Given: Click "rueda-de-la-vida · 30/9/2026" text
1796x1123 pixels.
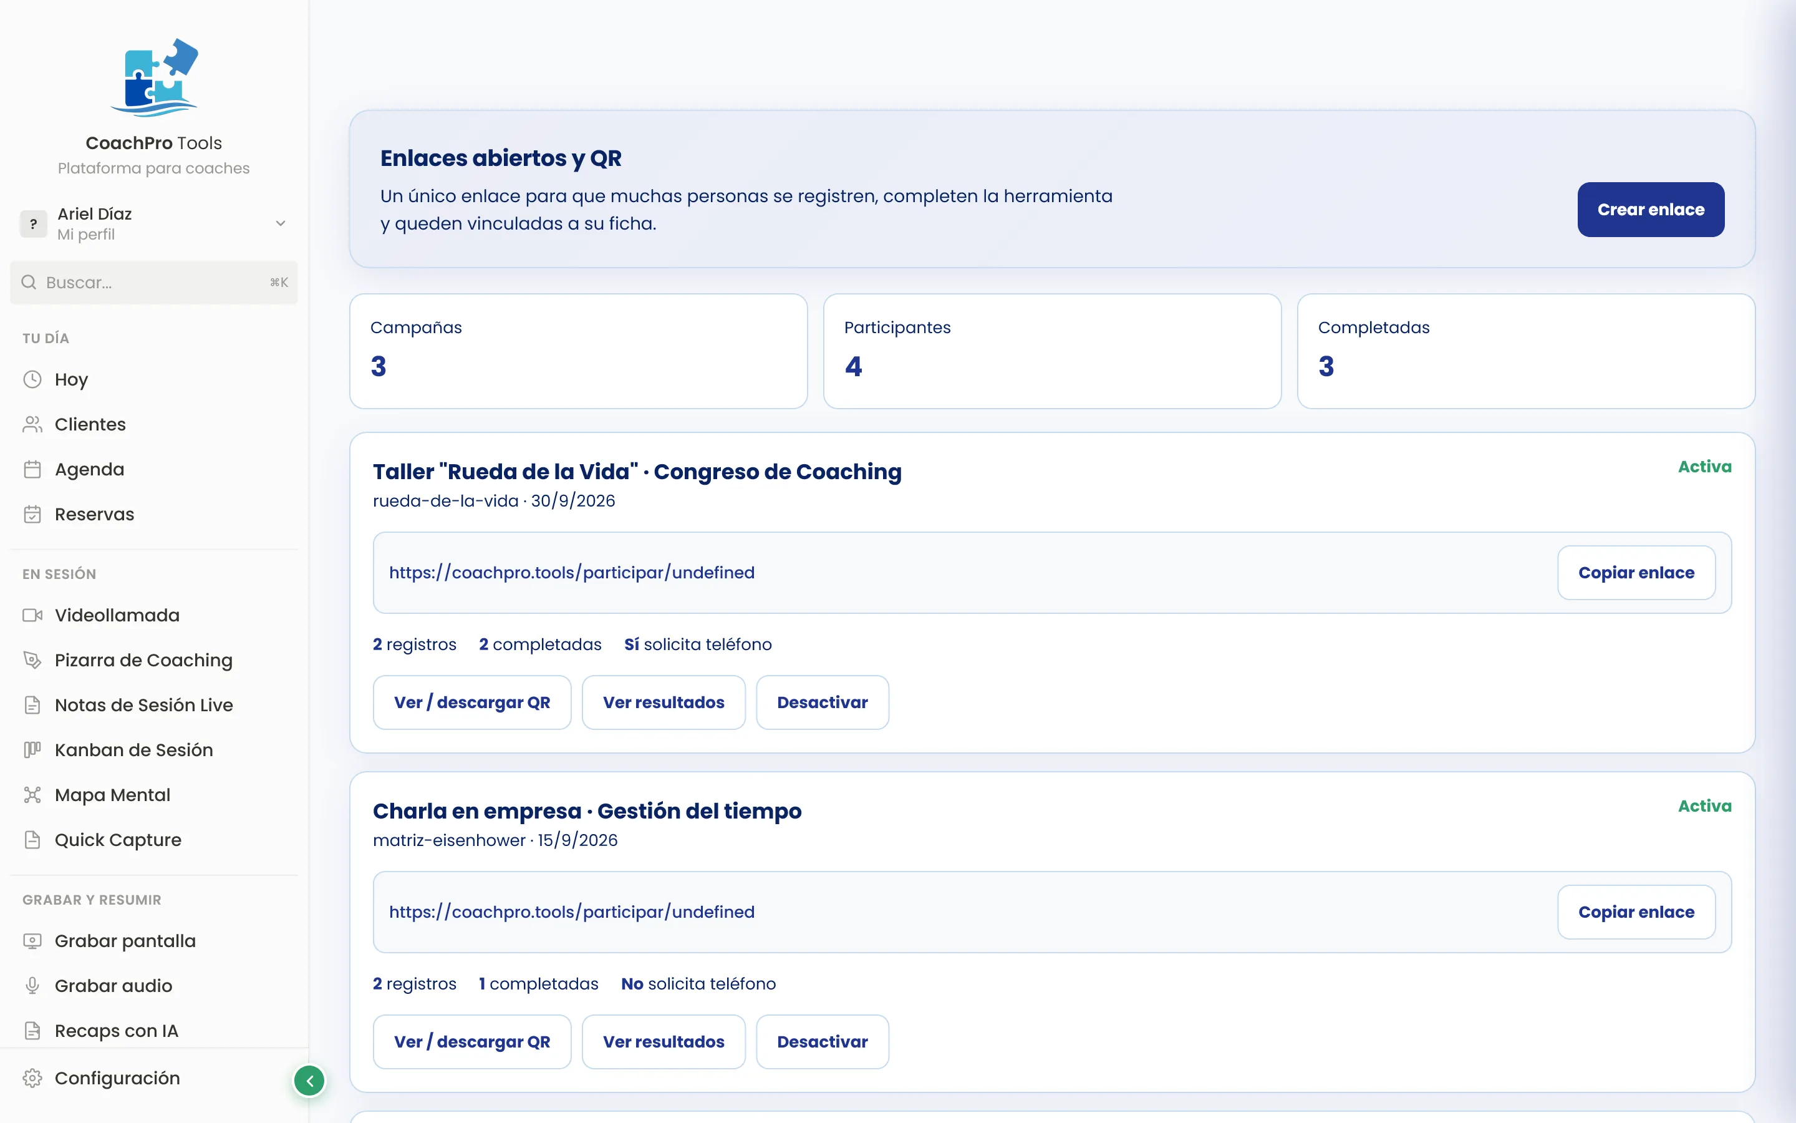Looking at the screenshot, I should pos(493,500).
